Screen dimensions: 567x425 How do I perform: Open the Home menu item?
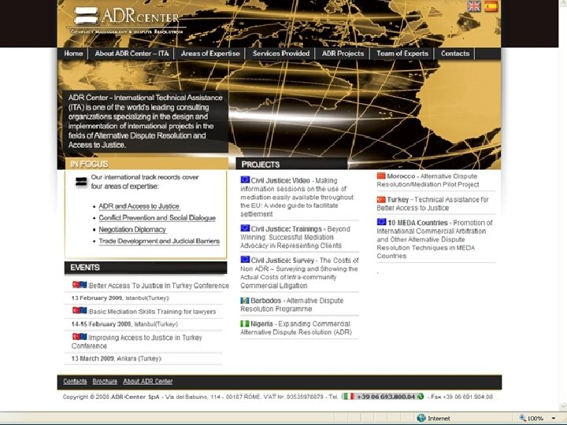click(73, 54)
